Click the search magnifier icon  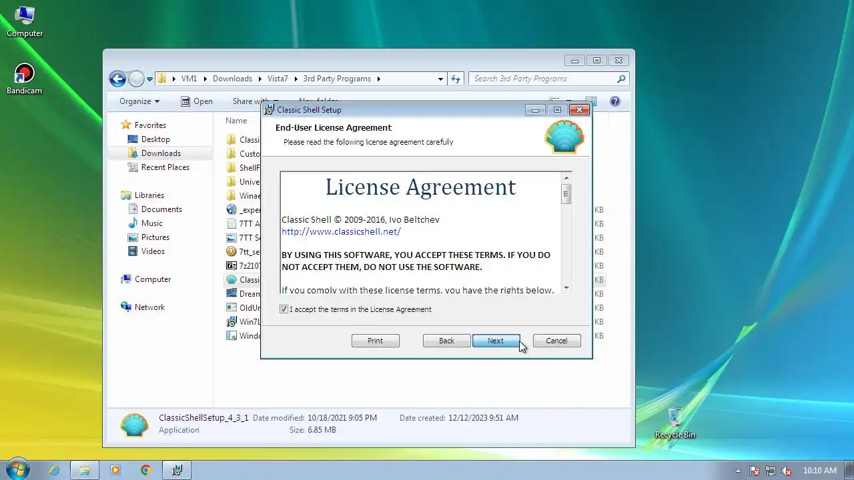click(x=621, y=79)
